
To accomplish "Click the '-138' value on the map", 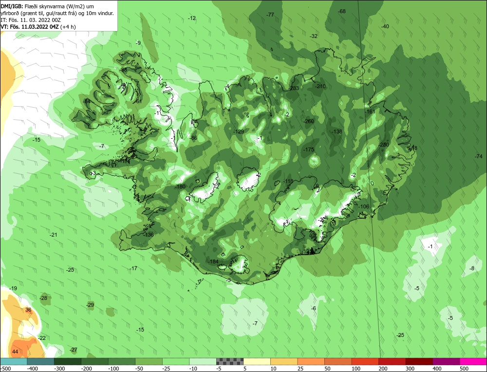I will [x=337, y=131].
